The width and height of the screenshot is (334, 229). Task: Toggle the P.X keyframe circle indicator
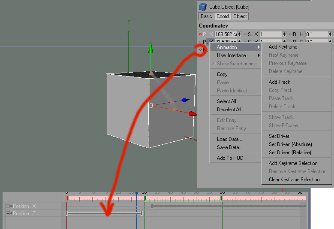click(x=200, y=34)
